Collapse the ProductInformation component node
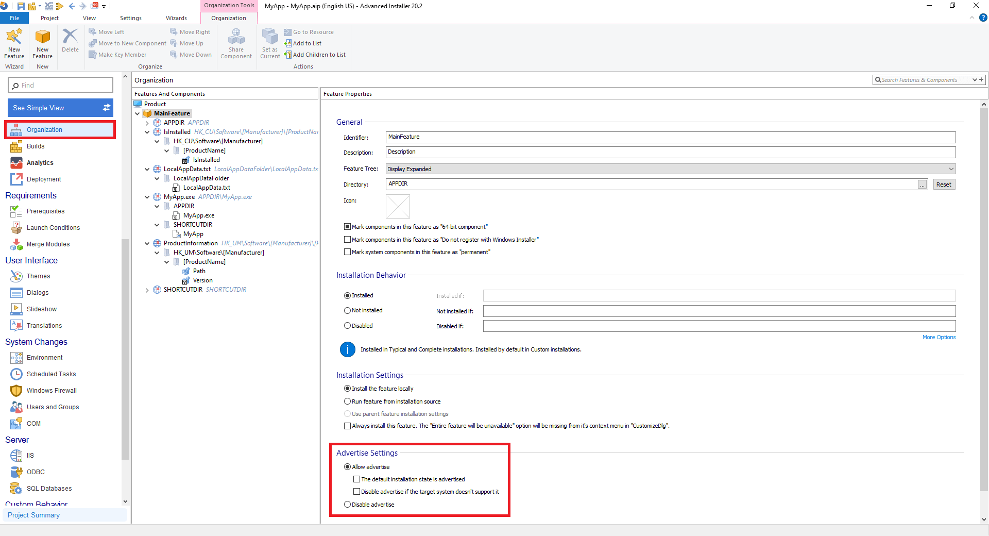Viewport: 989px width, 536px height. pyautogui.click(x=147, y=243)
